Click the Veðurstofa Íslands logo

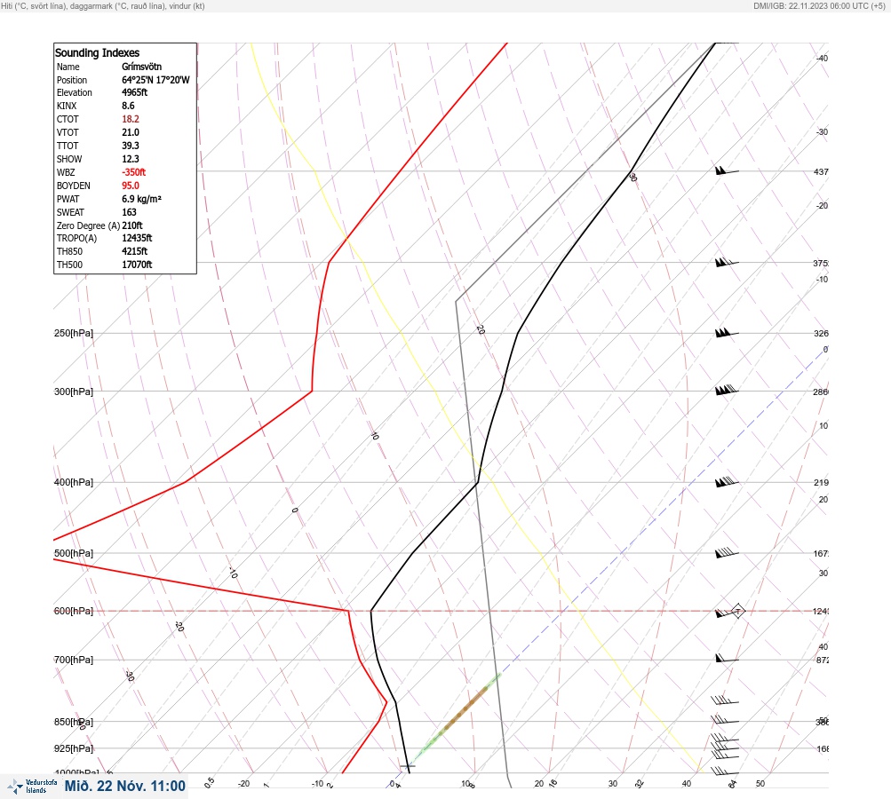pos(32,787)
